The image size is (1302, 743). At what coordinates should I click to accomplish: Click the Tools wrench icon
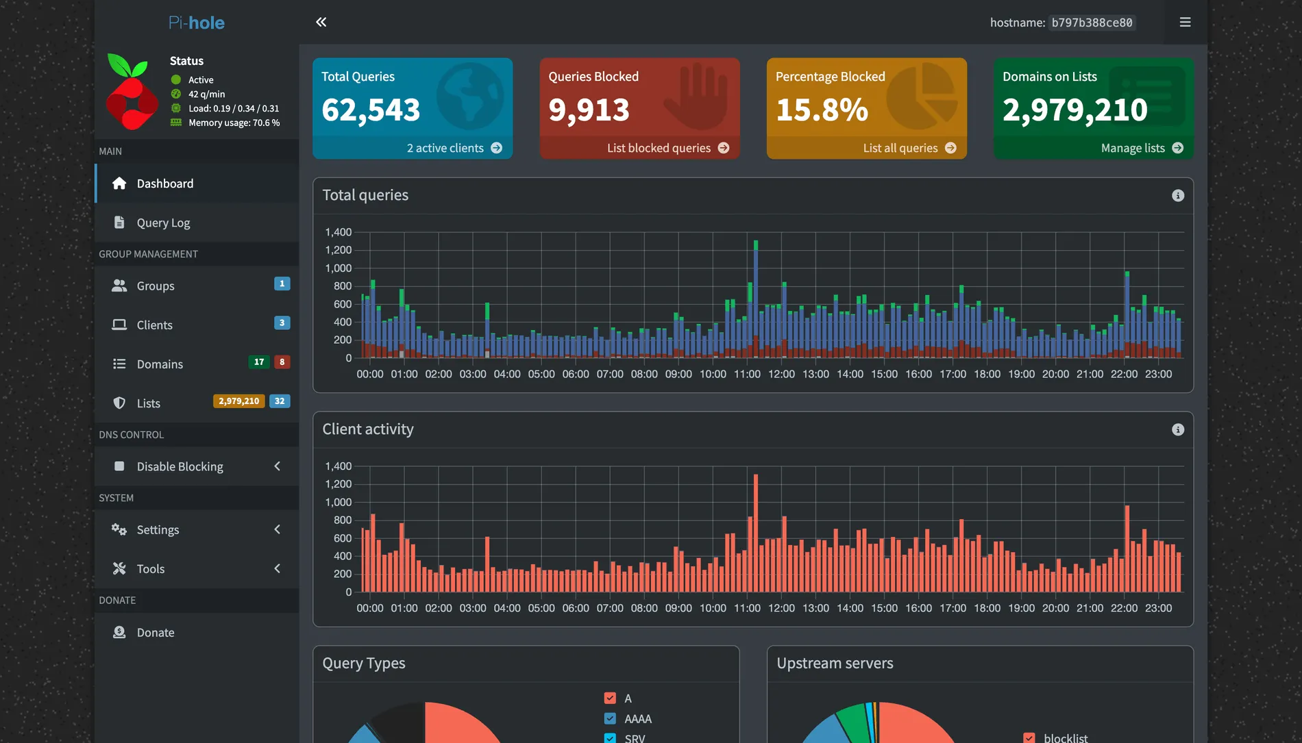[x=119, y=568]
